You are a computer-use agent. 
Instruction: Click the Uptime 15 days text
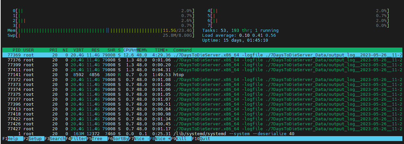point(235,40)
